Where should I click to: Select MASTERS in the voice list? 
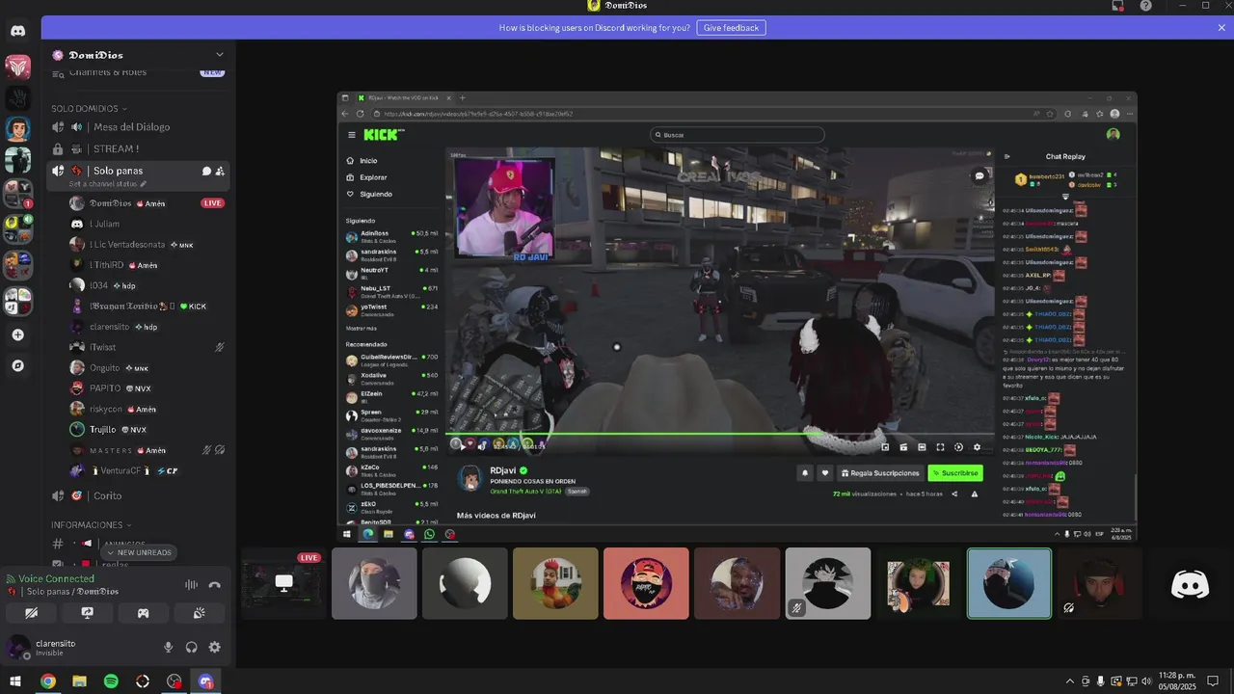[x=147, y=450]
